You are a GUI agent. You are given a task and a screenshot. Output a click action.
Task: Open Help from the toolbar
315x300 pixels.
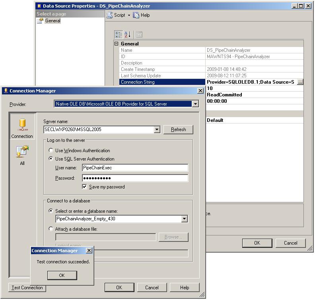pyautogui.click(x=141, y=15)
